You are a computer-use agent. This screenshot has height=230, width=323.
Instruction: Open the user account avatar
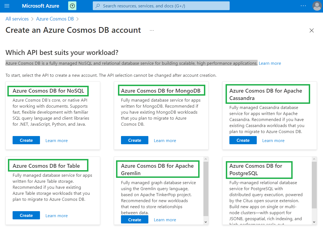click(317, 6)
